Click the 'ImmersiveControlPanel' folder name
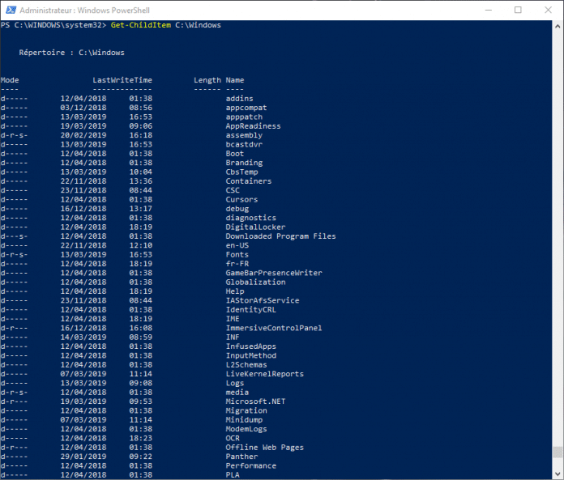 click(x=273, y=328)
